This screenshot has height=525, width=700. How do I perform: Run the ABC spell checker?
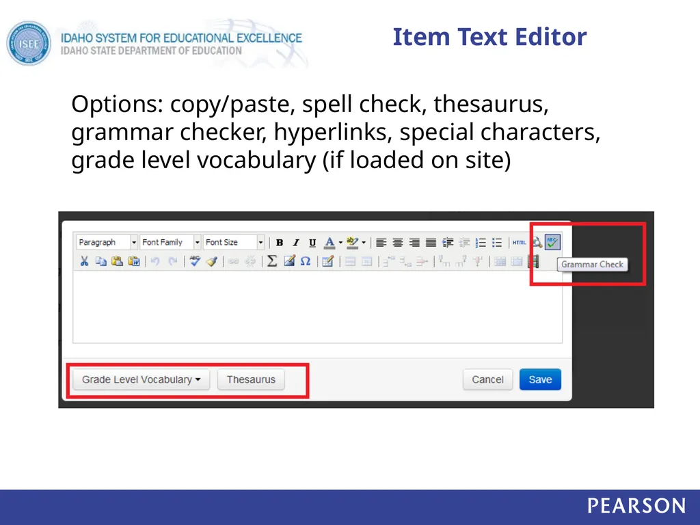[195, 261]
